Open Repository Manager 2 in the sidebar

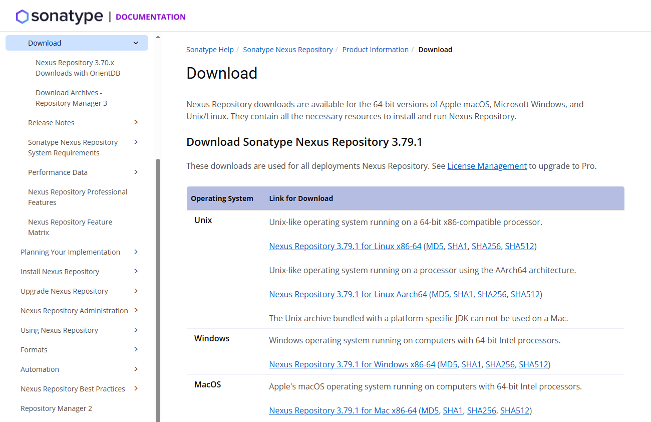56,408
